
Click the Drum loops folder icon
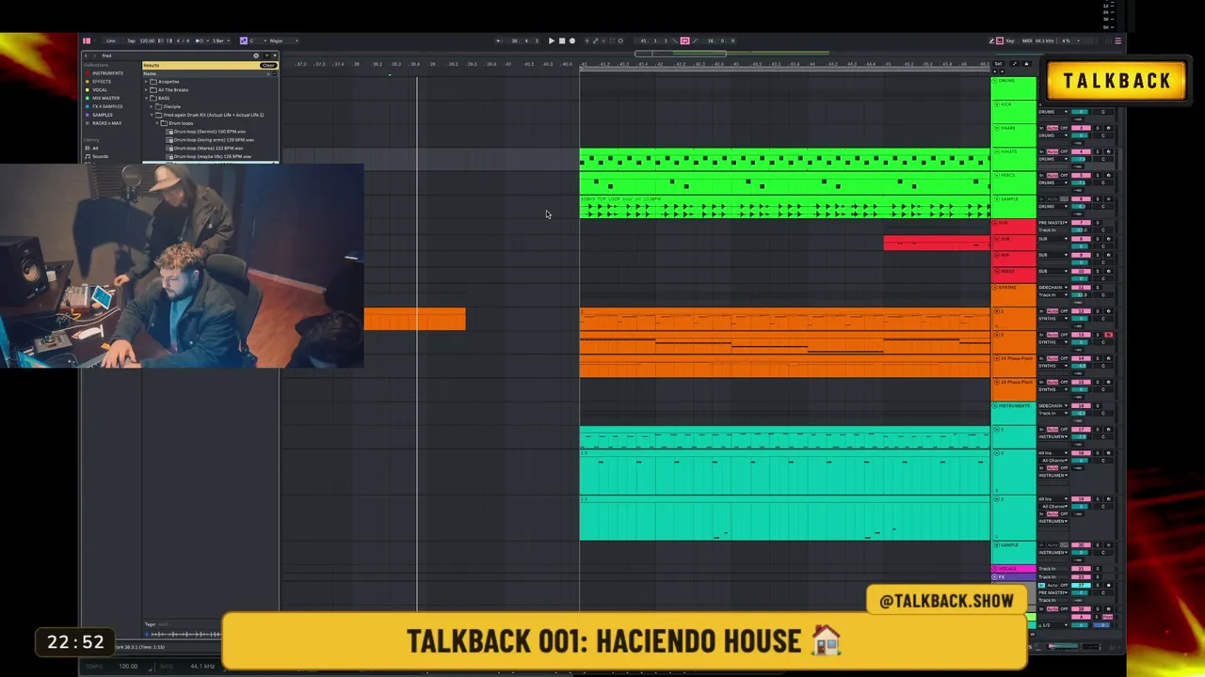coord(164,123)
